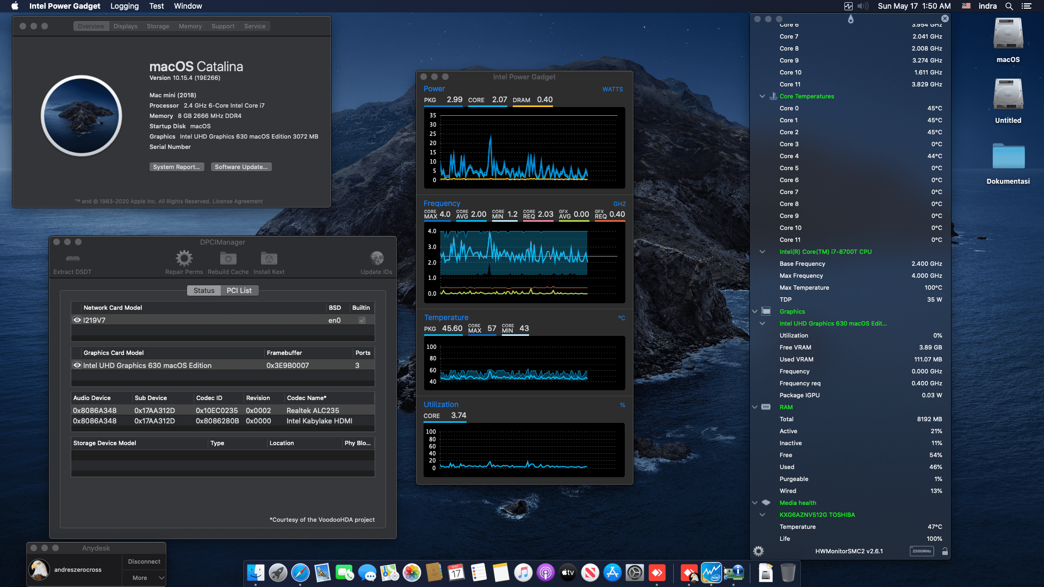1044x587 pixels.
Task: Collapse the Media health section
Action: click(x=755, y=503)
